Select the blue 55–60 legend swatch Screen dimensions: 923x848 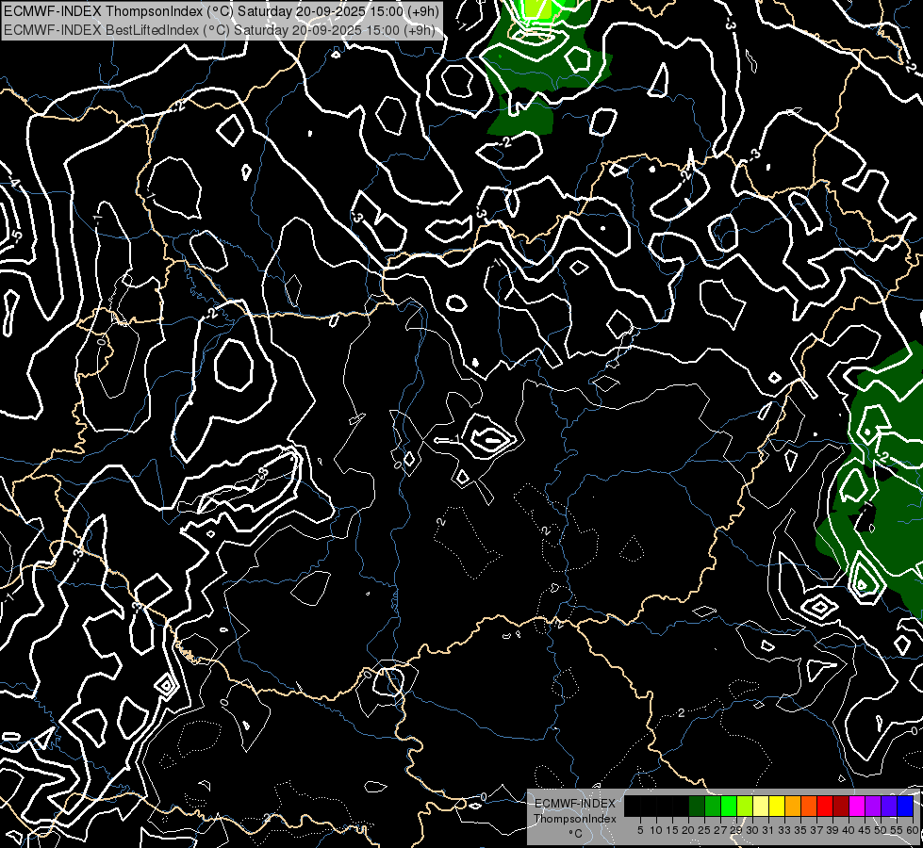coord(904,806)
